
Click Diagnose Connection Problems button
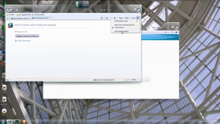coord(27,36)
